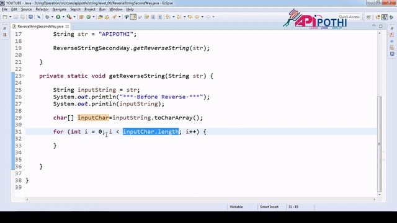Open the Run configurations dropdown arrow
The image size is (397, 223).
[63, 17]
